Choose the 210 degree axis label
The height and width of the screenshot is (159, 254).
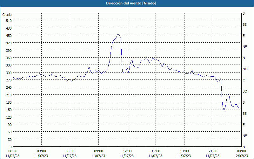pyautogui.click(x=9, y=95)
